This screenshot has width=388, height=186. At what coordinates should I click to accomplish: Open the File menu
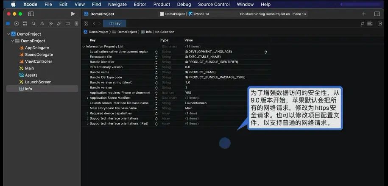click(48, 4)
